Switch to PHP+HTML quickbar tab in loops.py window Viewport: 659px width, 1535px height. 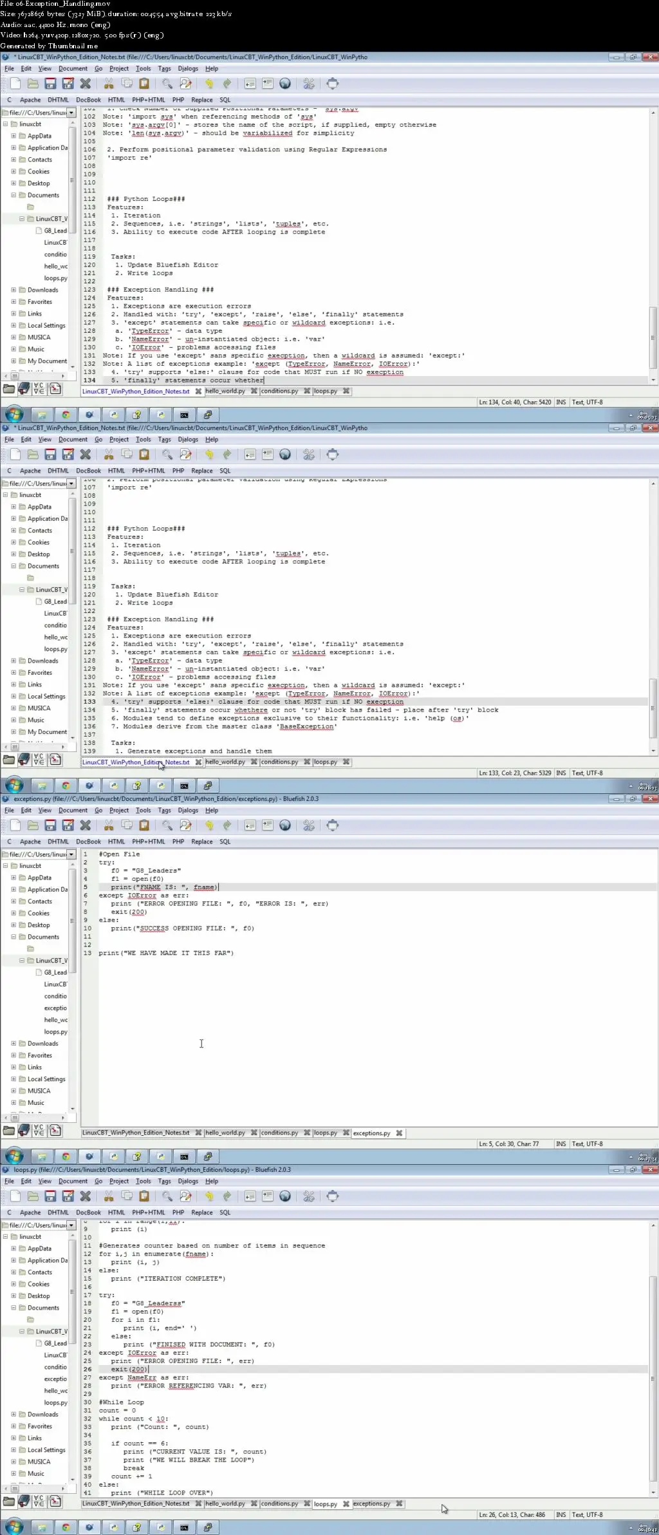[x=149, y=1212]
